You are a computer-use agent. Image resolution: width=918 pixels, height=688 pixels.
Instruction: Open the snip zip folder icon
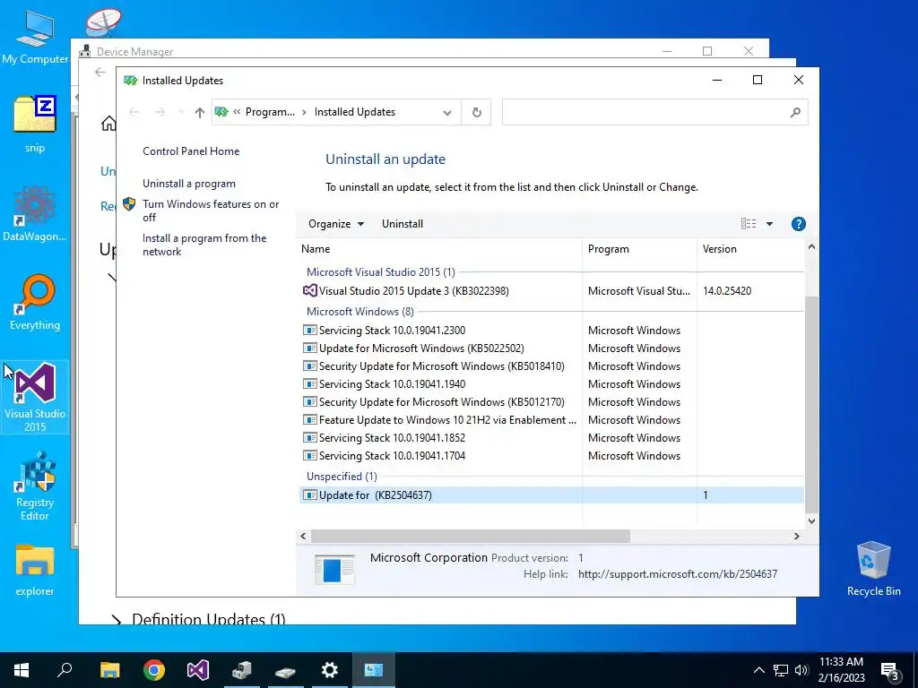pos(35,124)
